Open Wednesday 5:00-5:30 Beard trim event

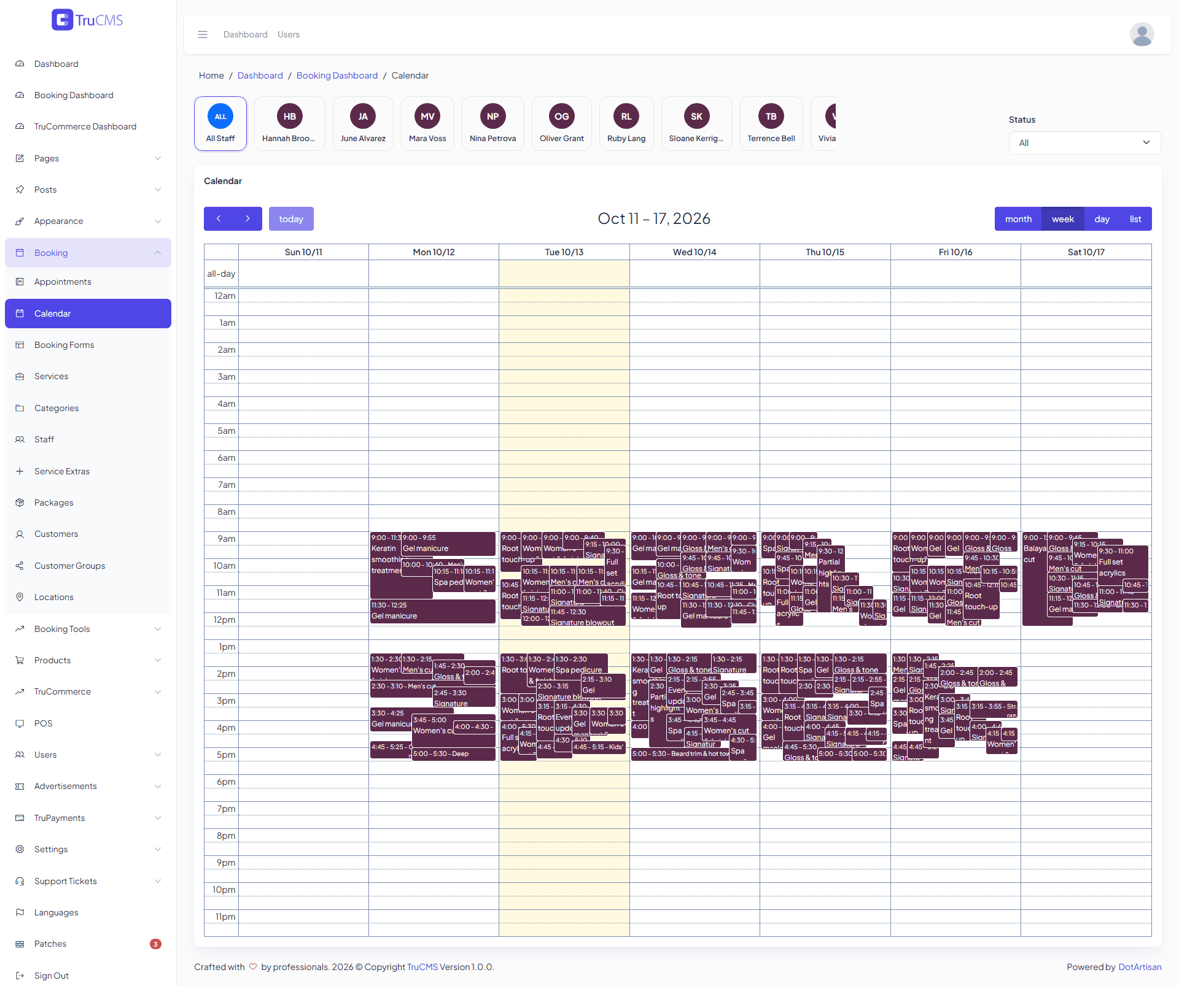[680, 754]
